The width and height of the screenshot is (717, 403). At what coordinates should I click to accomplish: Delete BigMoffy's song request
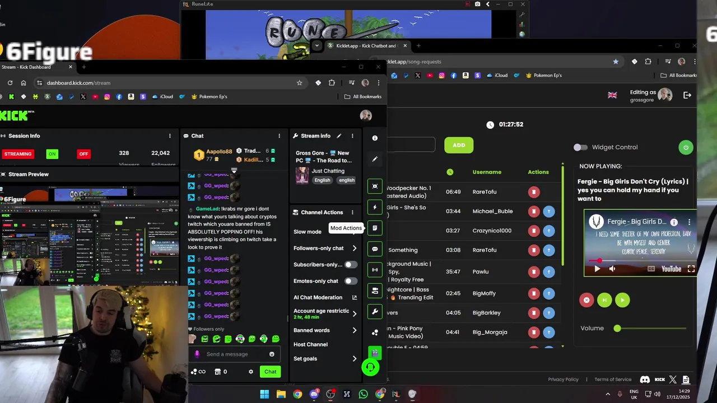(x=534, y=293)
